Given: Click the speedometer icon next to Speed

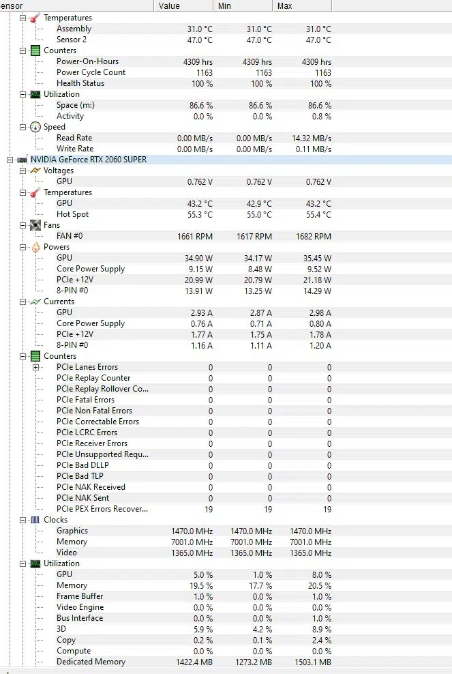Looking at the screenshot, I should 35,128.
